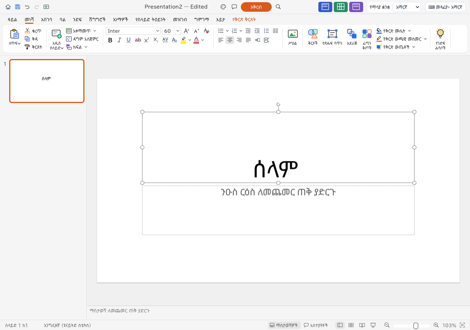Switch to the አስገባ insert tab
Screen dimensions: 470x330
[47, 19]
